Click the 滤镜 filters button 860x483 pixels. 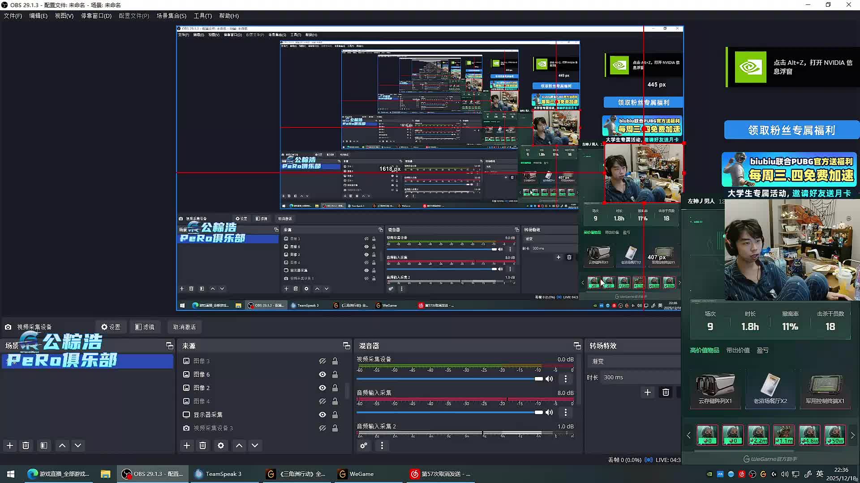[145, 327]
